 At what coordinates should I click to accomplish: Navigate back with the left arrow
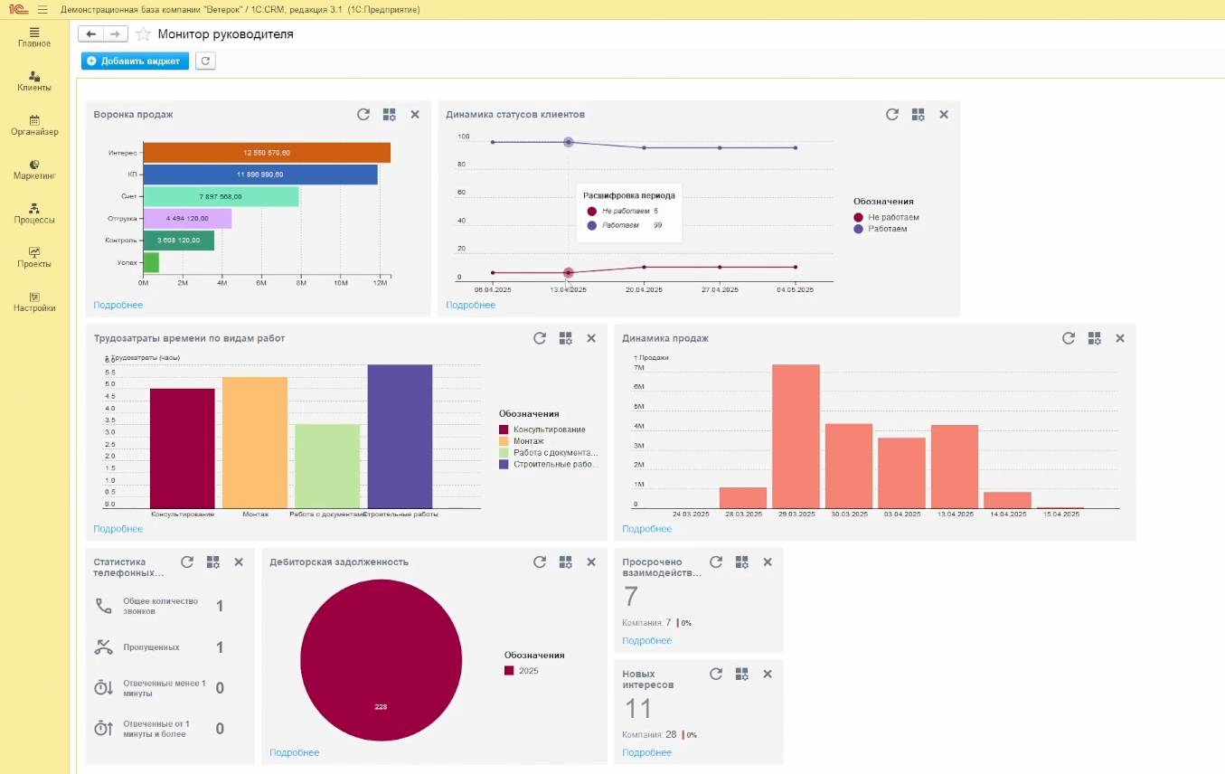pos(90,34)
